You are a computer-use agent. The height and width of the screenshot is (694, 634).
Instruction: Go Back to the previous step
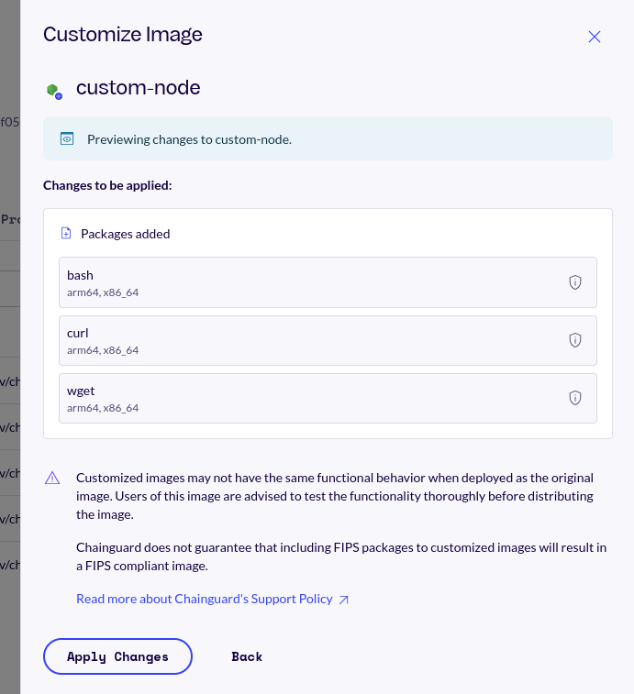point(247,656)
